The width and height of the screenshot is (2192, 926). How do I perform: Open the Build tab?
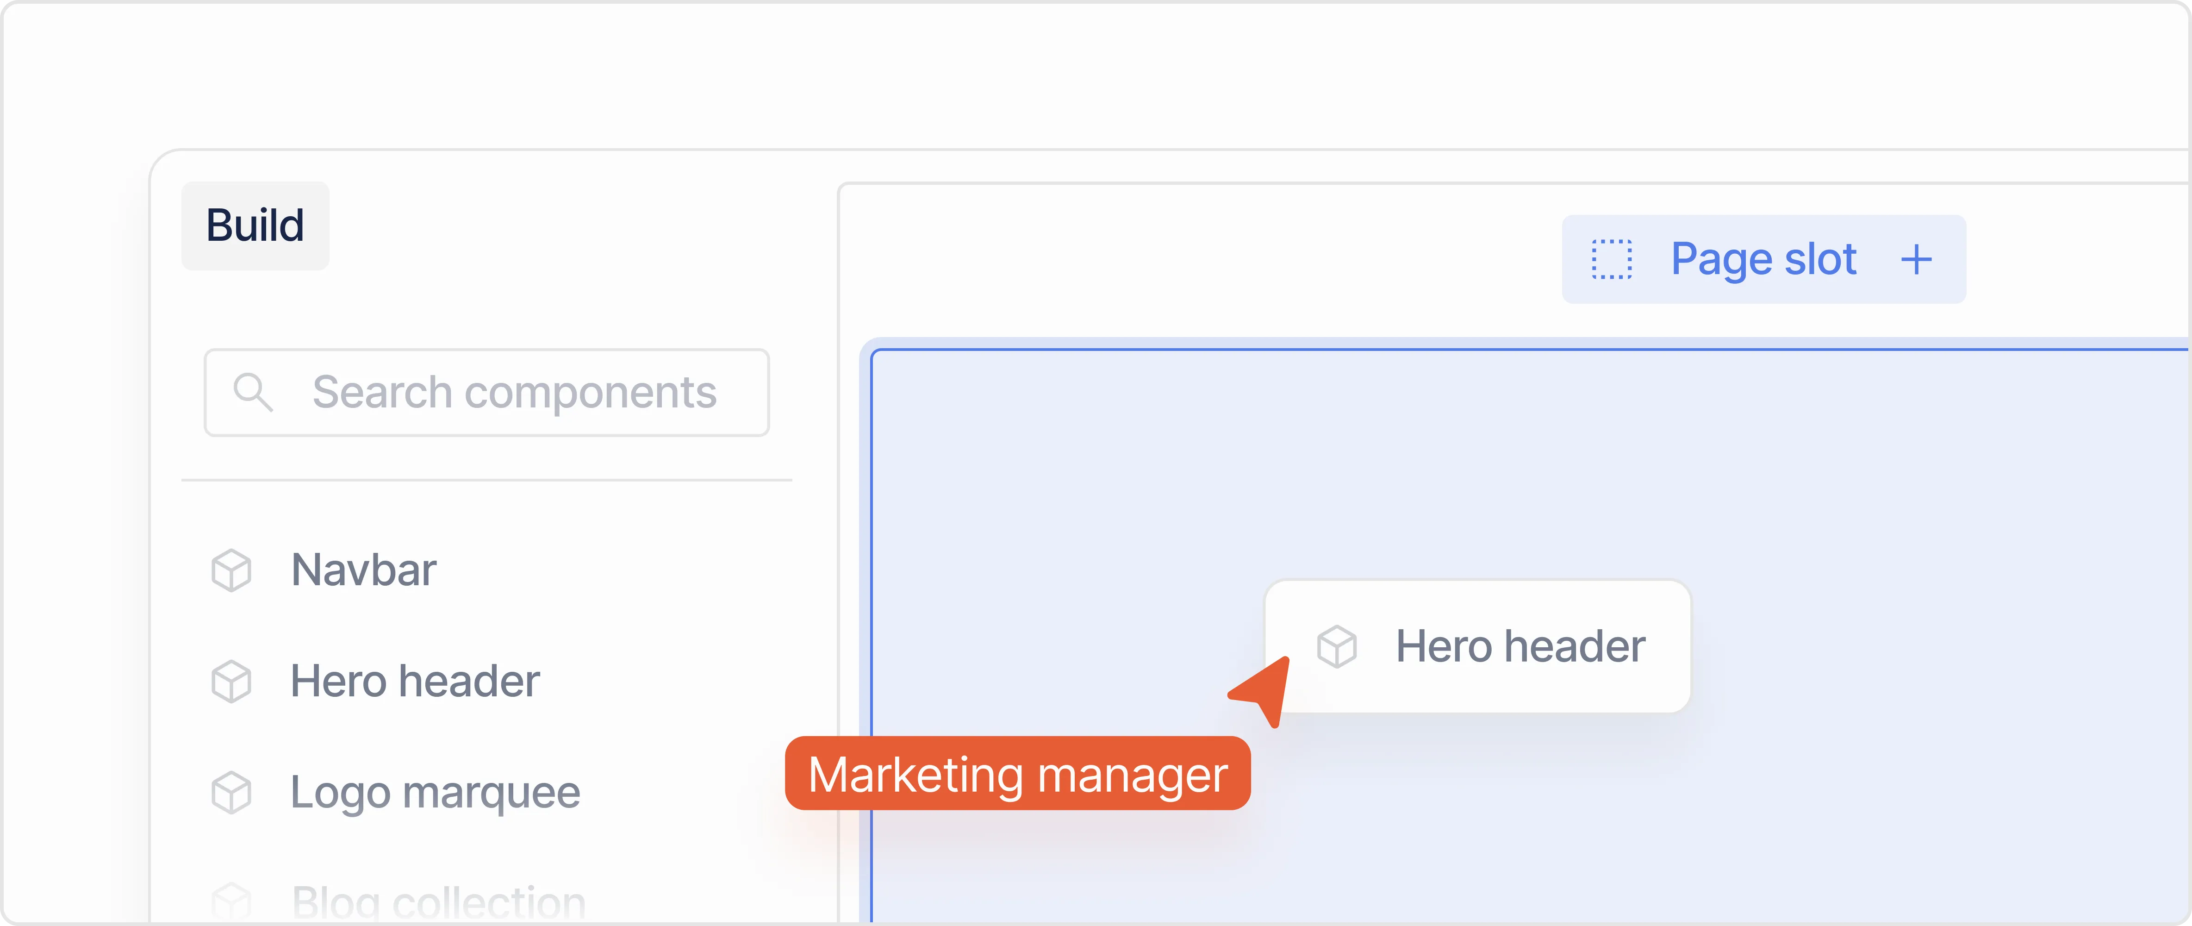255,225
